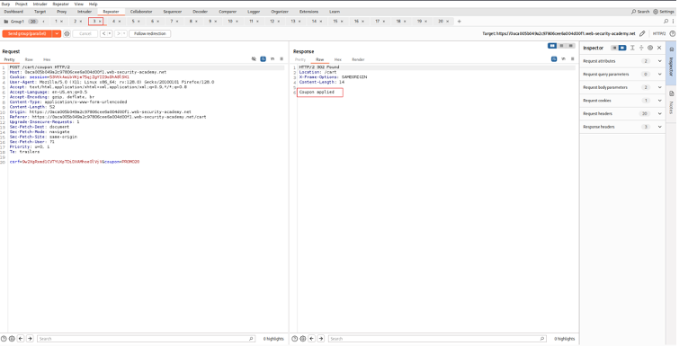Select vertical stacked layout view
This screenshot has width=679, height=346.
point(562,46)
